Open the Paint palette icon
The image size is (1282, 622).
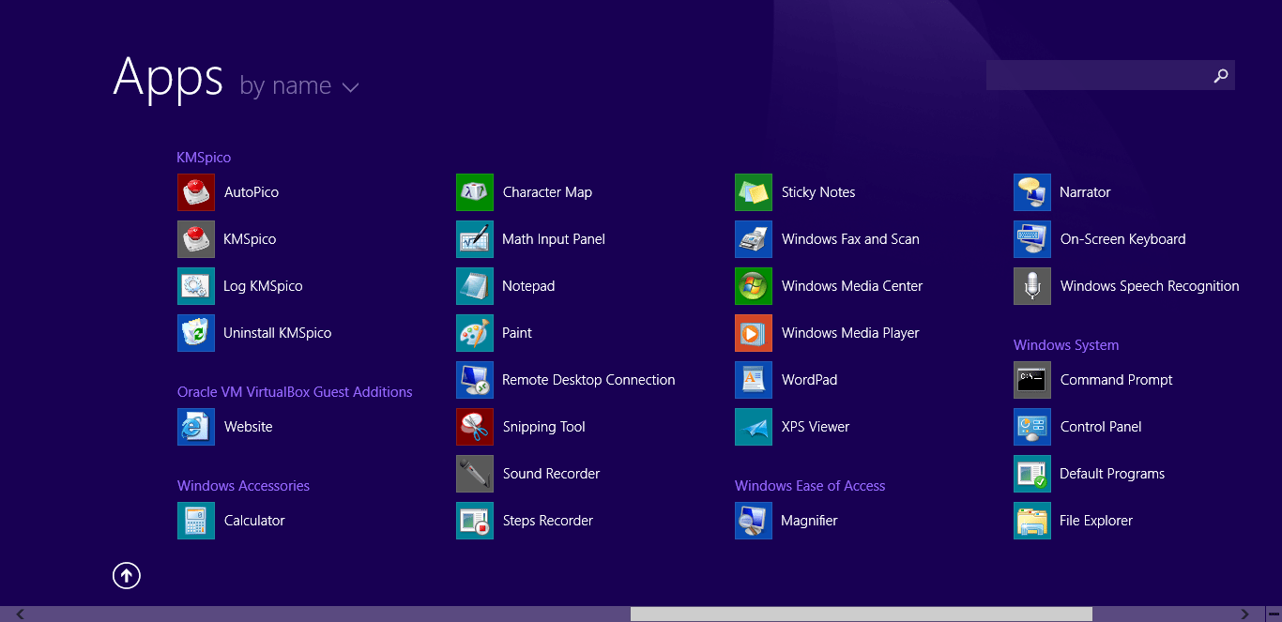475,333
